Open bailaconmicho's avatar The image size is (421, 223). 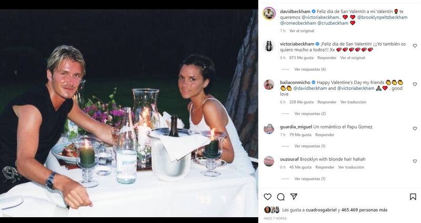point(269,85)
